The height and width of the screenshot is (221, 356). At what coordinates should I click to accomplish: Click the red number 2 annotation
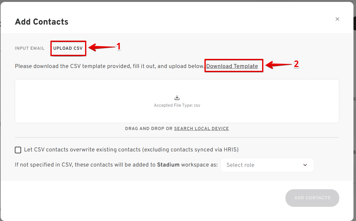[296, 64]
